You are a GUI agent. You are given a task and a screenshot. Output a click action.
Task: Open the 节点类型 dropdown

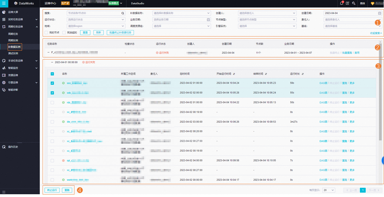(267, 20)
